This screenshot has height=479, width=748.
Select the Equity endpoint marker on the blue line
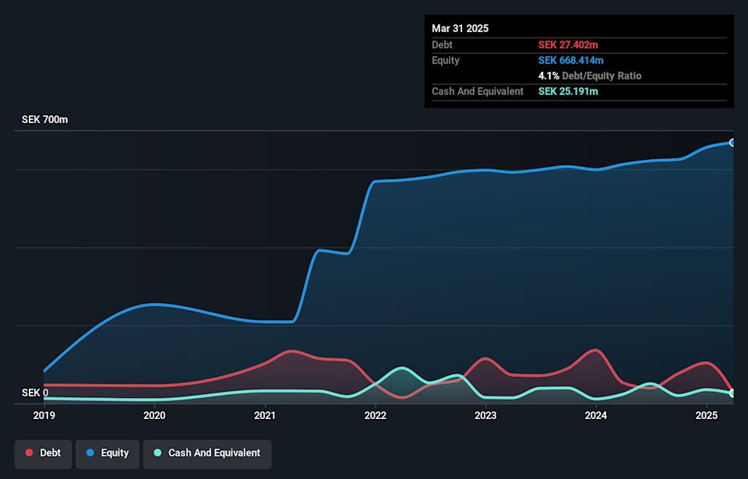732,143
